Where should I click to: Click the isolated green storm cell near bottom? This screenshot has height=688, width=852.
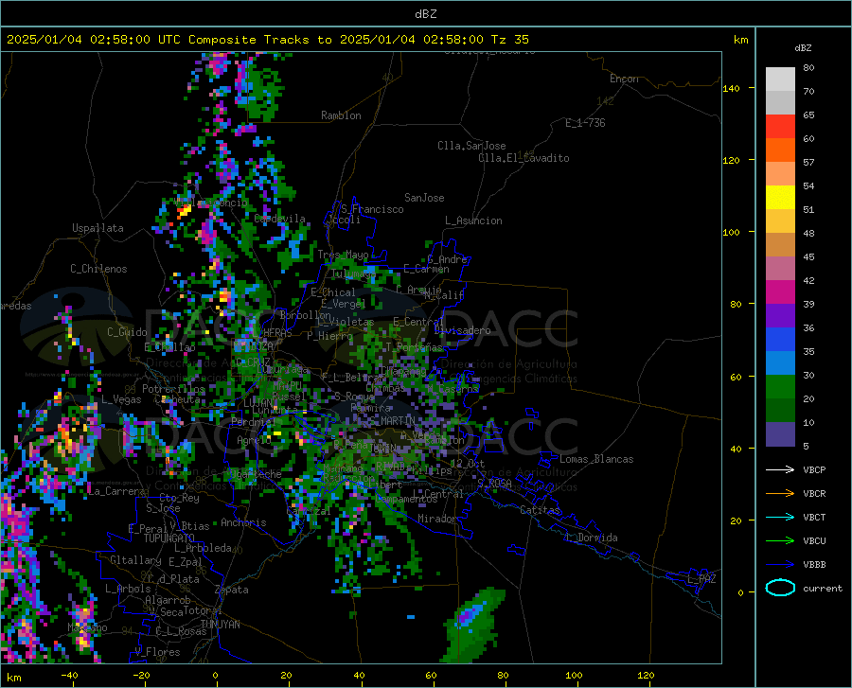point(474,625)
